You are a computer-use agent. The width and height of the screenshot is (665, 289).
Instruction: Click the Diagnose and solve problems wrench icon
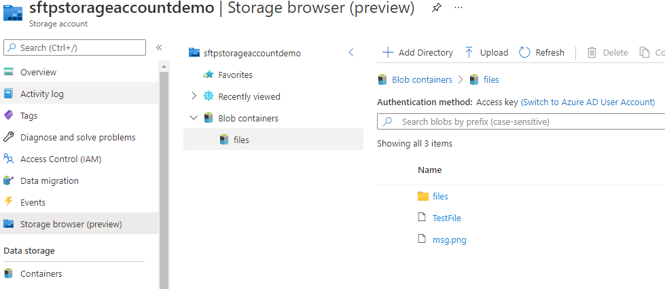(8, 137)
